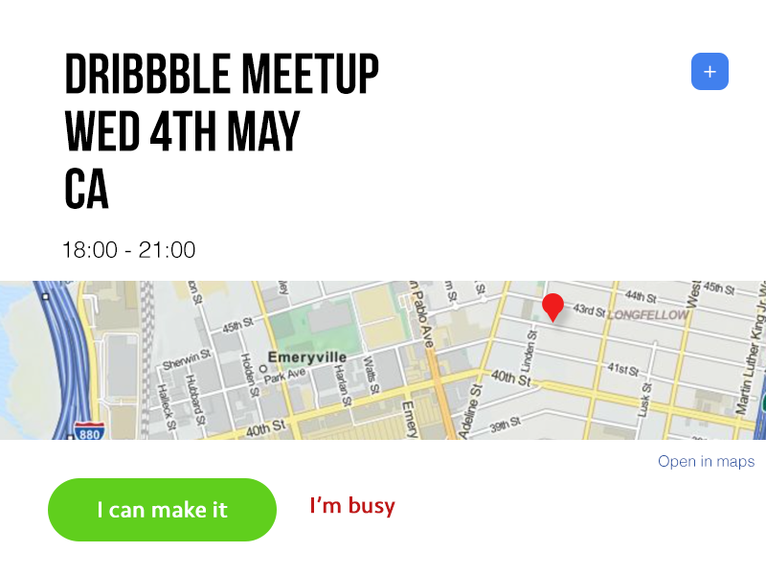Image resolution: width=766 pixels, height=575 pixels.
Task: Decline with the I'm busy link
Action: [x=352, y=506]
